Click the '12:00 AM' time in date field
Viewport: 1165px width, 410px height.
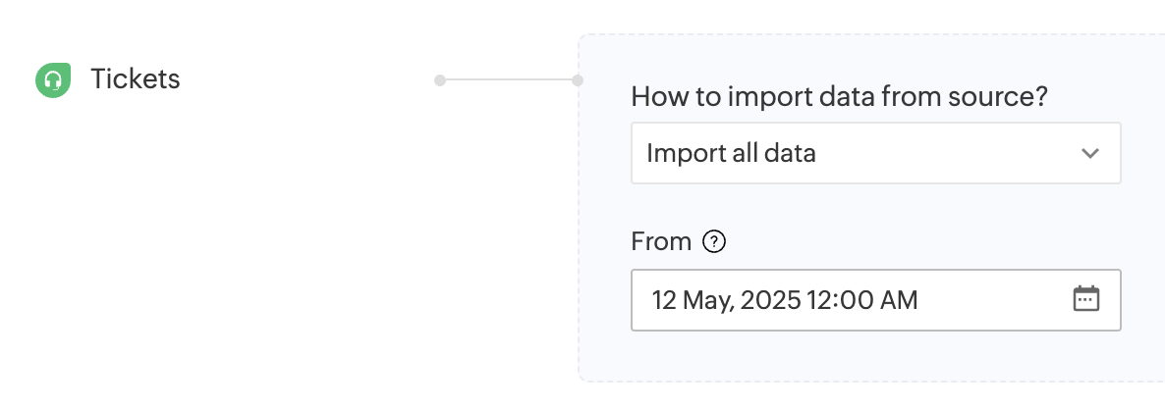[861, 300]
